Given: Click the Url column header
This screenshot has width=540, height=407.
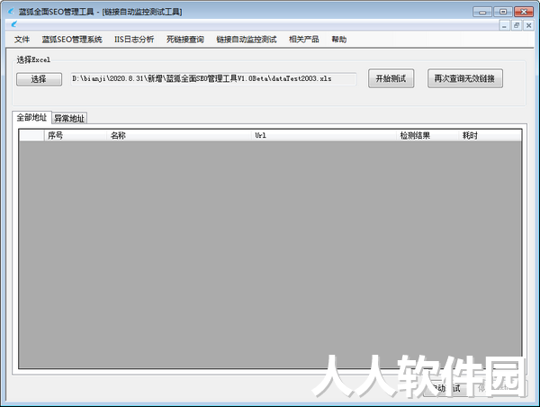Looking at the screenshot, I should [324, 135].
